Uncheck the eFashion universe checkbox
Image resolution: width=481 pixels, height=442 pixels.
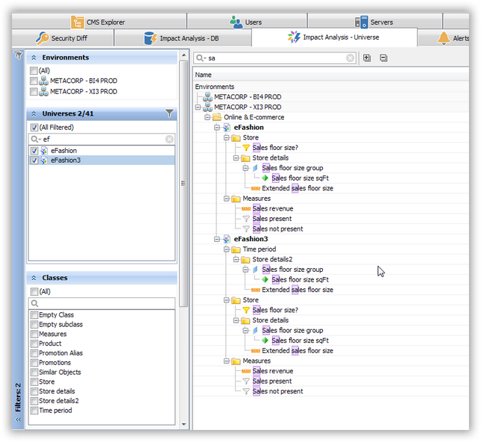[x=34, y=151]
